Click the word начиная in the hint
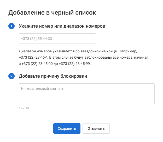Screen dimensions: 163x142 pos(142,57)
